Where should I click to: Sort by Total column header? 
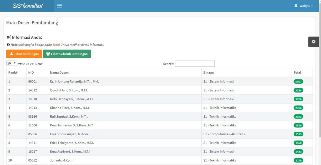(x=302, y=72)
